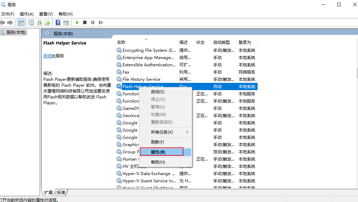This screenshot has height=202, width=358.
Task: Click Flash Helper Service heading in description pane
Action: [x=65, y=43]
